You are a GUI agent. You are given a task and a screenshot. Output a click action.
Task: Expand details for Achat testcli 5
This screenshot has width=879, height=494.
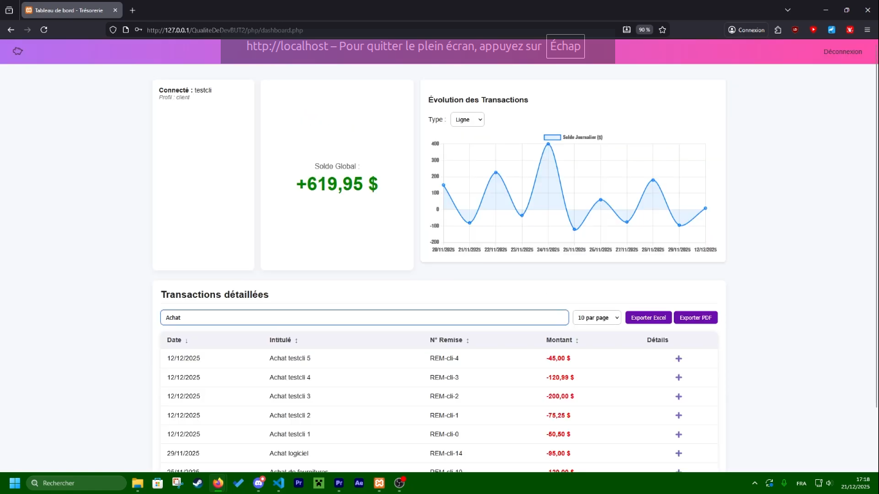678,359
